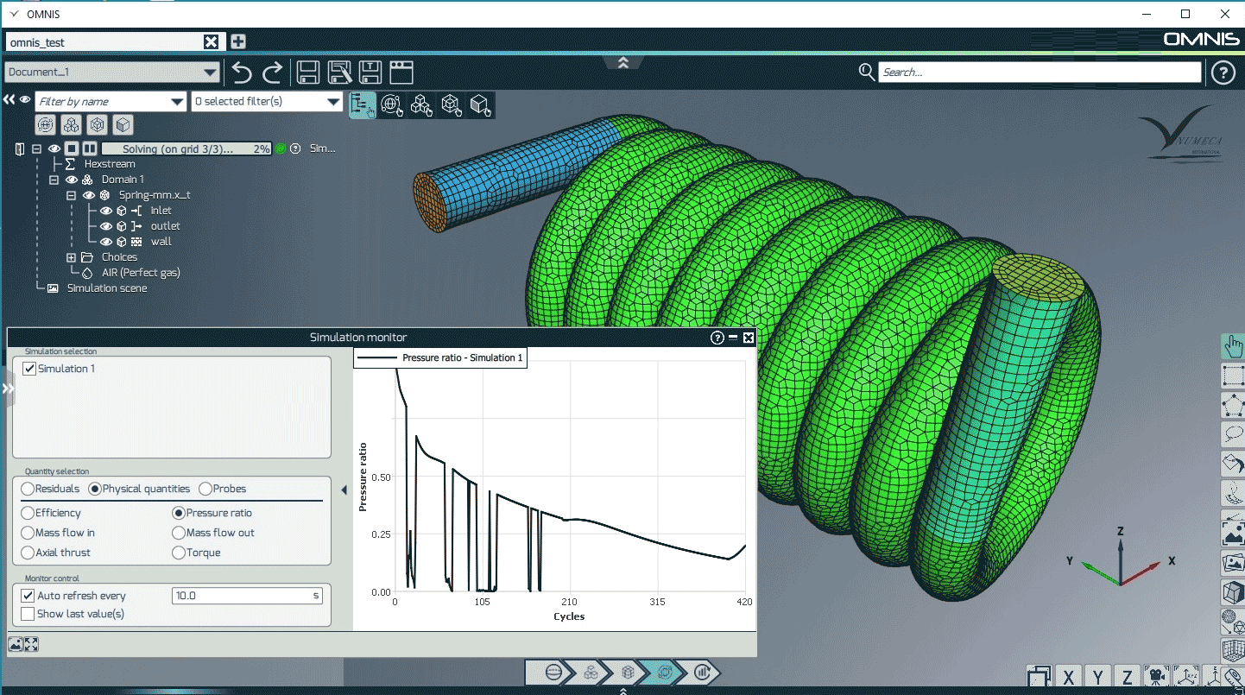Open the stacked pictures gallery icon on the right
This screenshot has width=1245, height=695.
pyautogui.click(x=1233, y=563)
